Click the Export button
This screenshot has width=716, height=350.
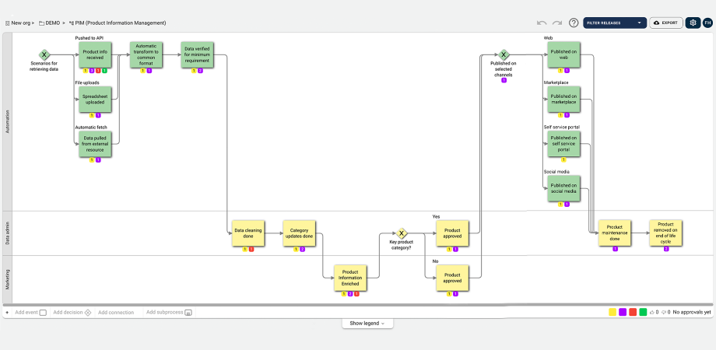click(x=665, y=23)
